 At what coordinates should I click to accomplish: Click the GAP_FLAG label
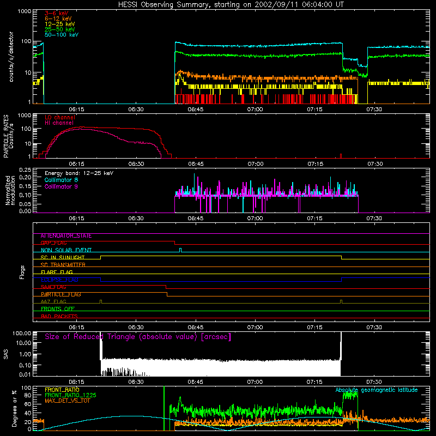click(x=53, y=243)
